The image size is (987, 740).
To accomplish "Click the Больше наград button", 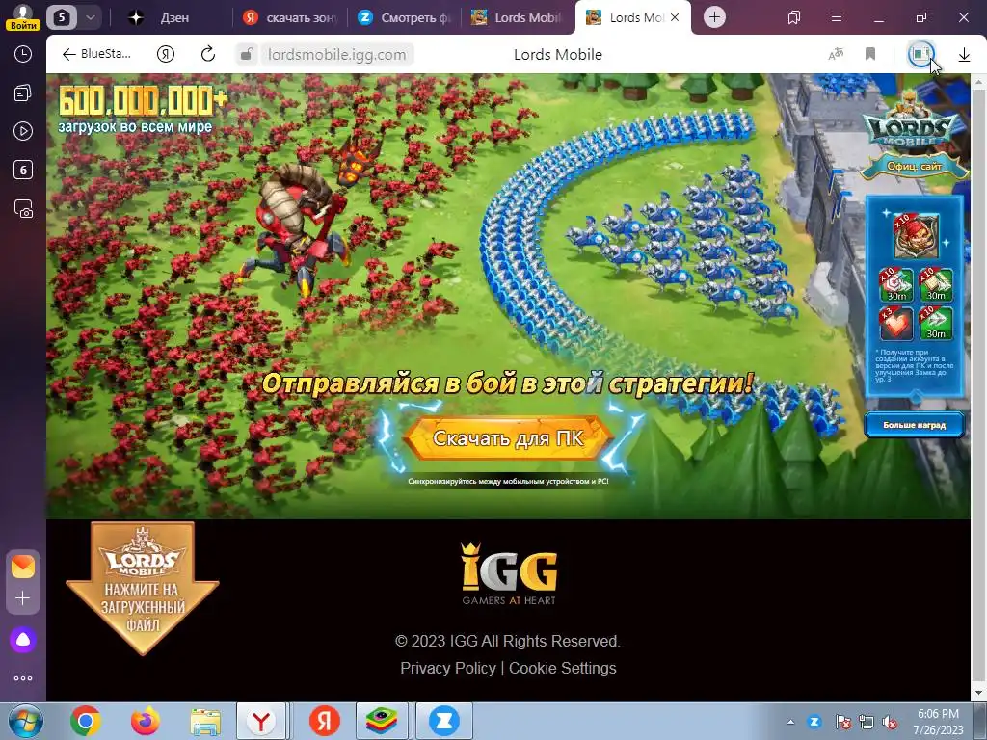I will (x=914, y=425).
